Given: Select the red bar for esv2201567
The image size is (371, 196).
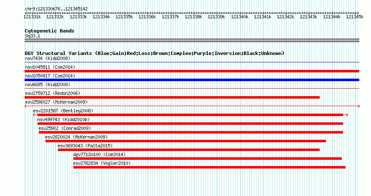Looking at the screenshot, I should [190, 115].
